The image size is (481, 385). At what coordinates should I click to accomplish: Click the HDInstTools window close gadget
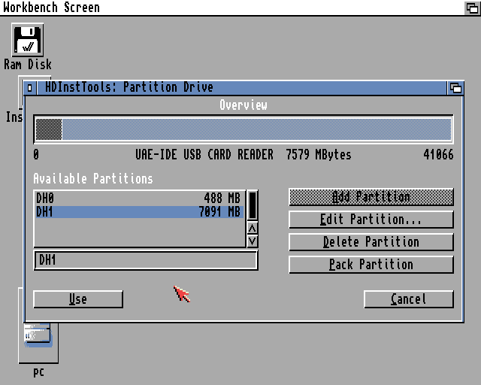click(x=30, y=87)
